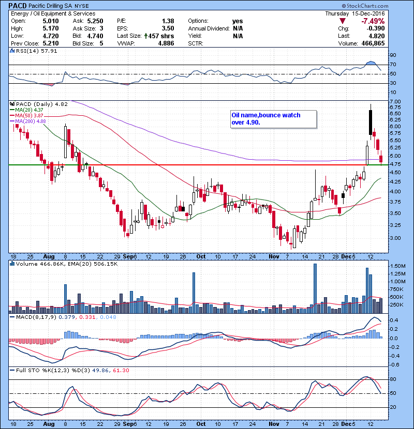Screen dimensions: 414x429
Task: Click the Options value yes
Action: point(238,21)
